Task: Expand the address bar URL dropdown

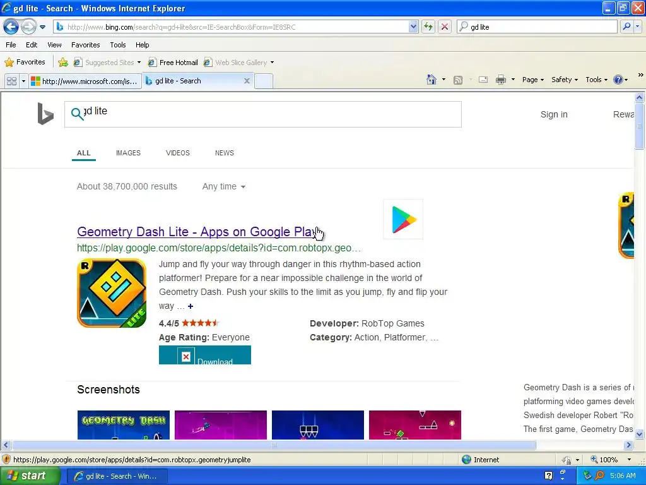Action: click(413, 27)
